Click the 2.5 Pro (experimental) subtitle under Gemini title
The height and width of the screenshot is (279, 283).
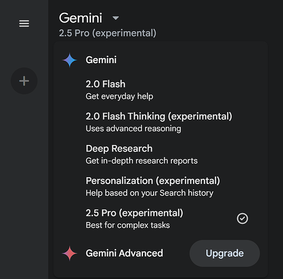coord(108,33)
